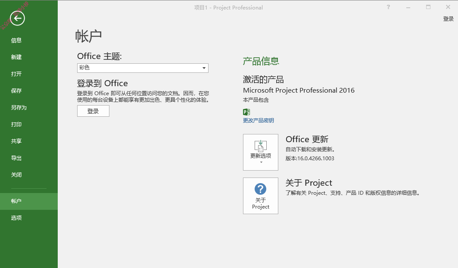Click the 关于 Project button label
Viewport: 458px width, 268px height.
(261, 203)
